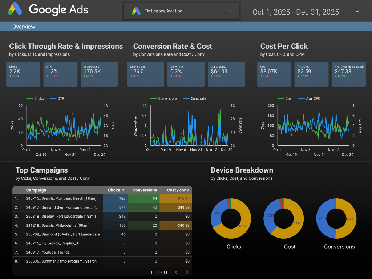Click the Avg. CPM $47.33 scorecard
The width and height of the screenshot is (372, 279).
[x=348, y=74]
